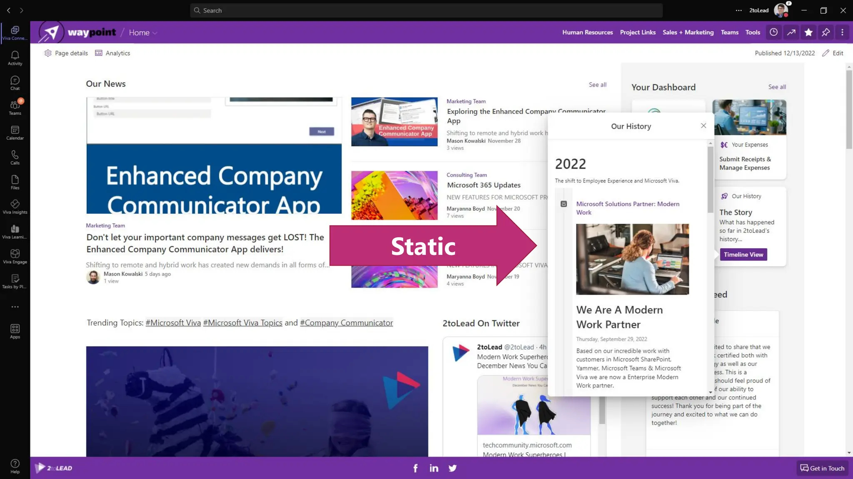Click the trending arrow icon in header

(x=791, y=32)
